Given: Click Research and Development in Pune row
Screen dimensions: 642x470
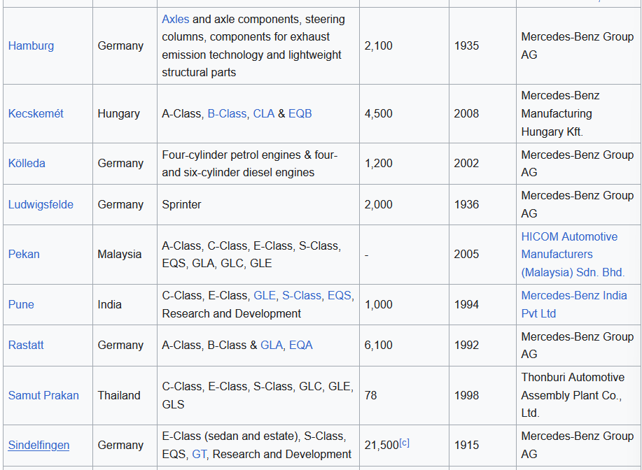Looking at the screenshot, I should coord(231,313).
